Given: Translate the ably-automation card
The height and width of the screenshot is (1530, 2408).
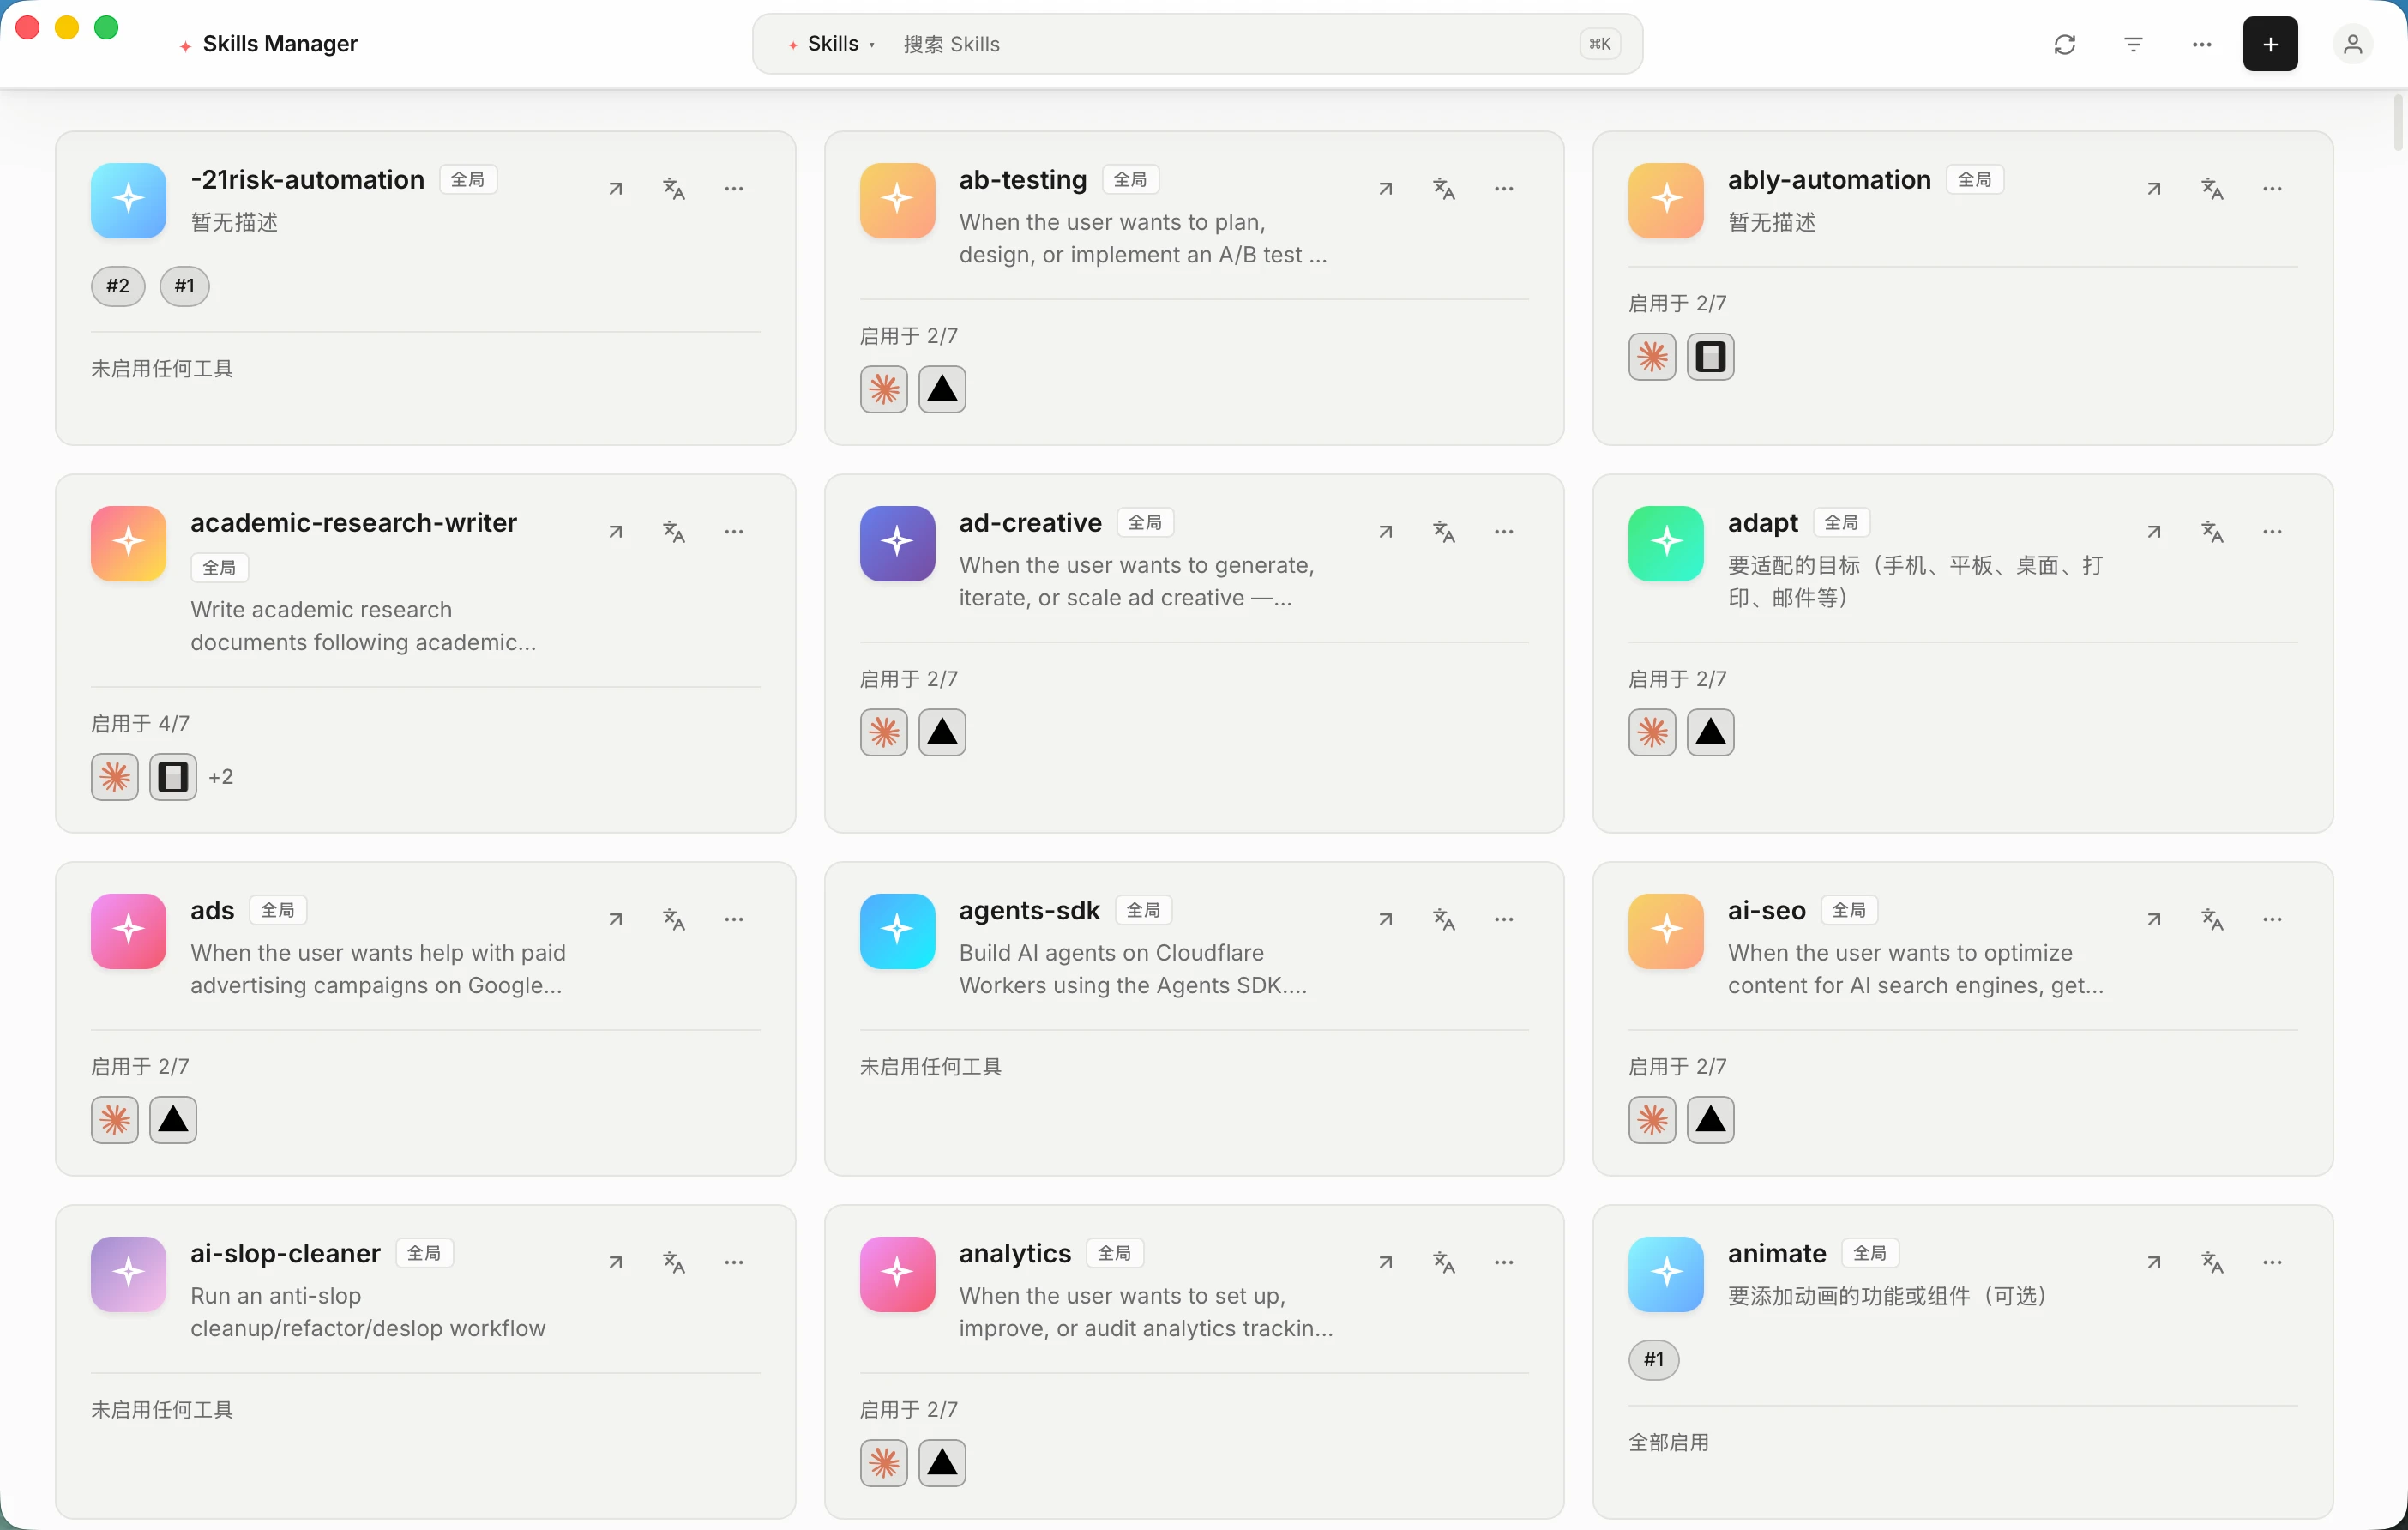Looking at the screenshot, I should [2212, 189].
